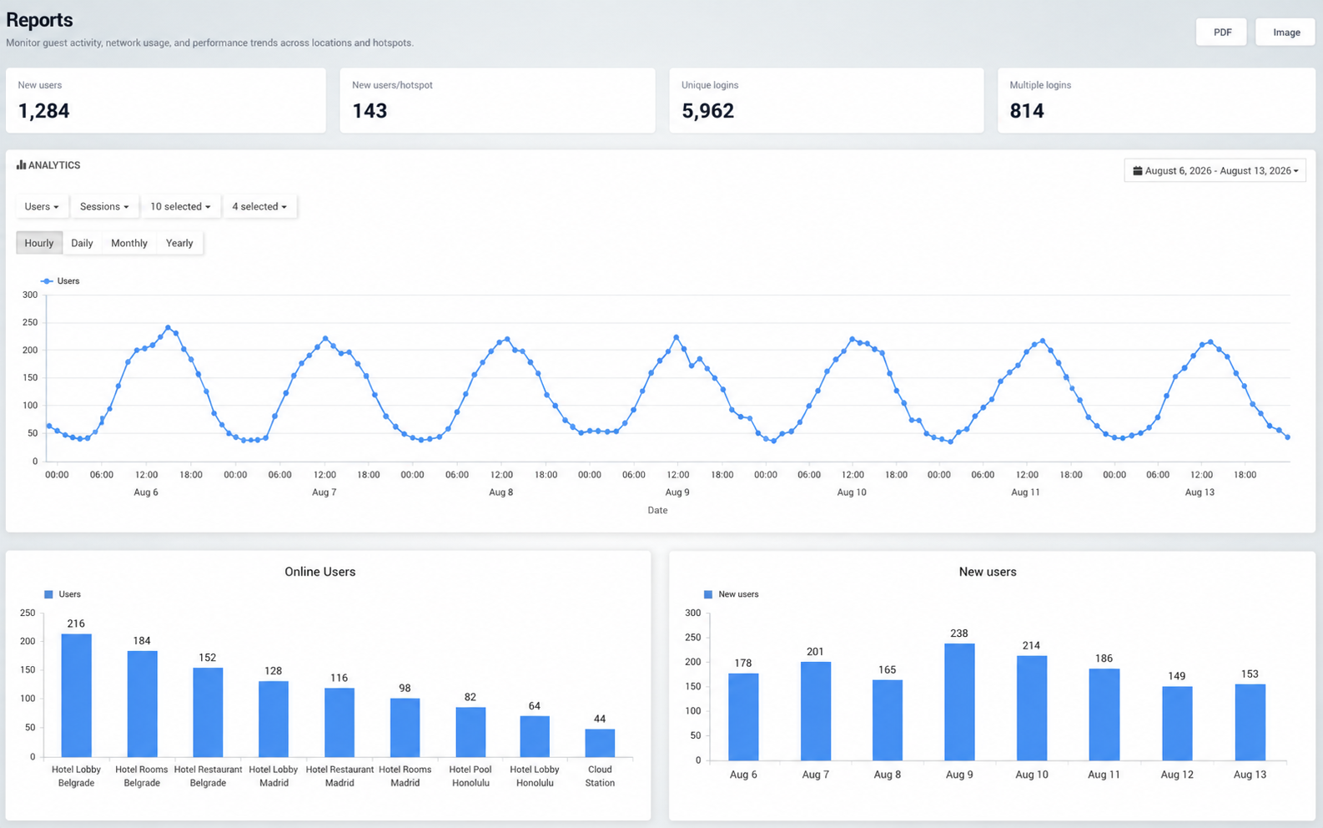Click the Analytics bar chart icon
Screen dimensions: 1323x828
click(x=21, y=165)
